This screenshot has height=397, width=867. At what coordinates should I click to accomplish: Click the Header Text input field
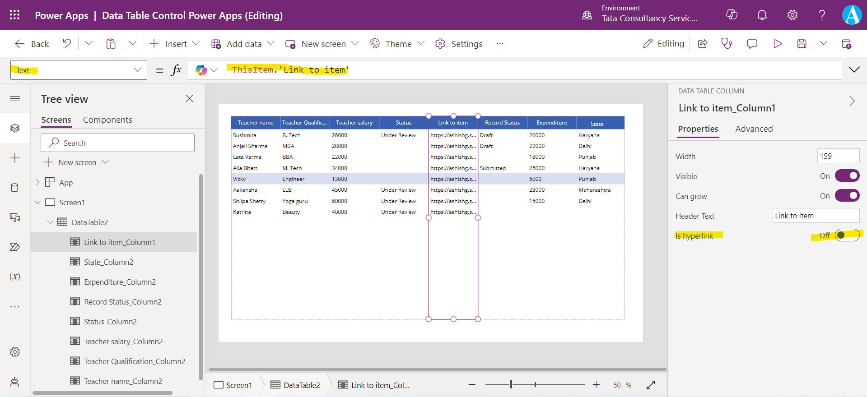(816, 216)
